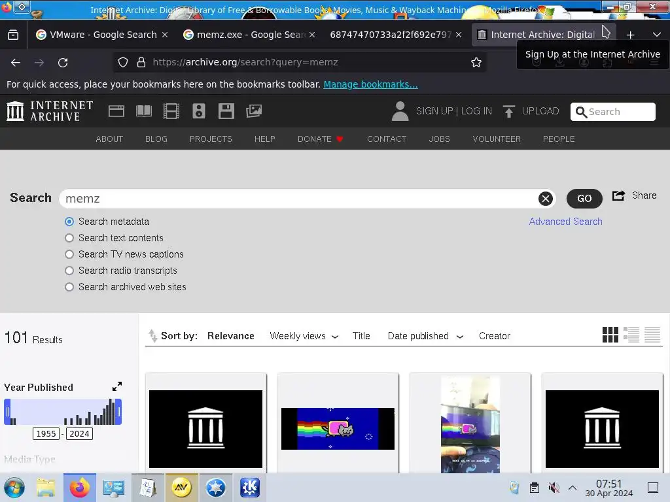Image resolution: width=670 pixels, height=502 pixels.
Task: Toggle muted volume tray icon
Action: click(x=554, y=488)
